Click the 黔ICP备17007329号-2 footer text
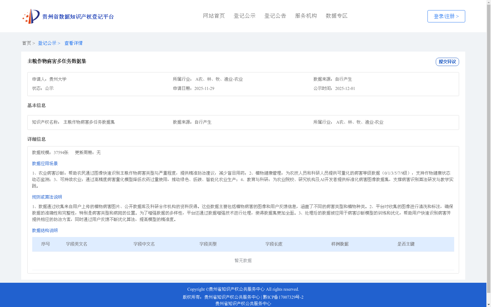This screenshot has width=491, height=307. tap(283, 297)
